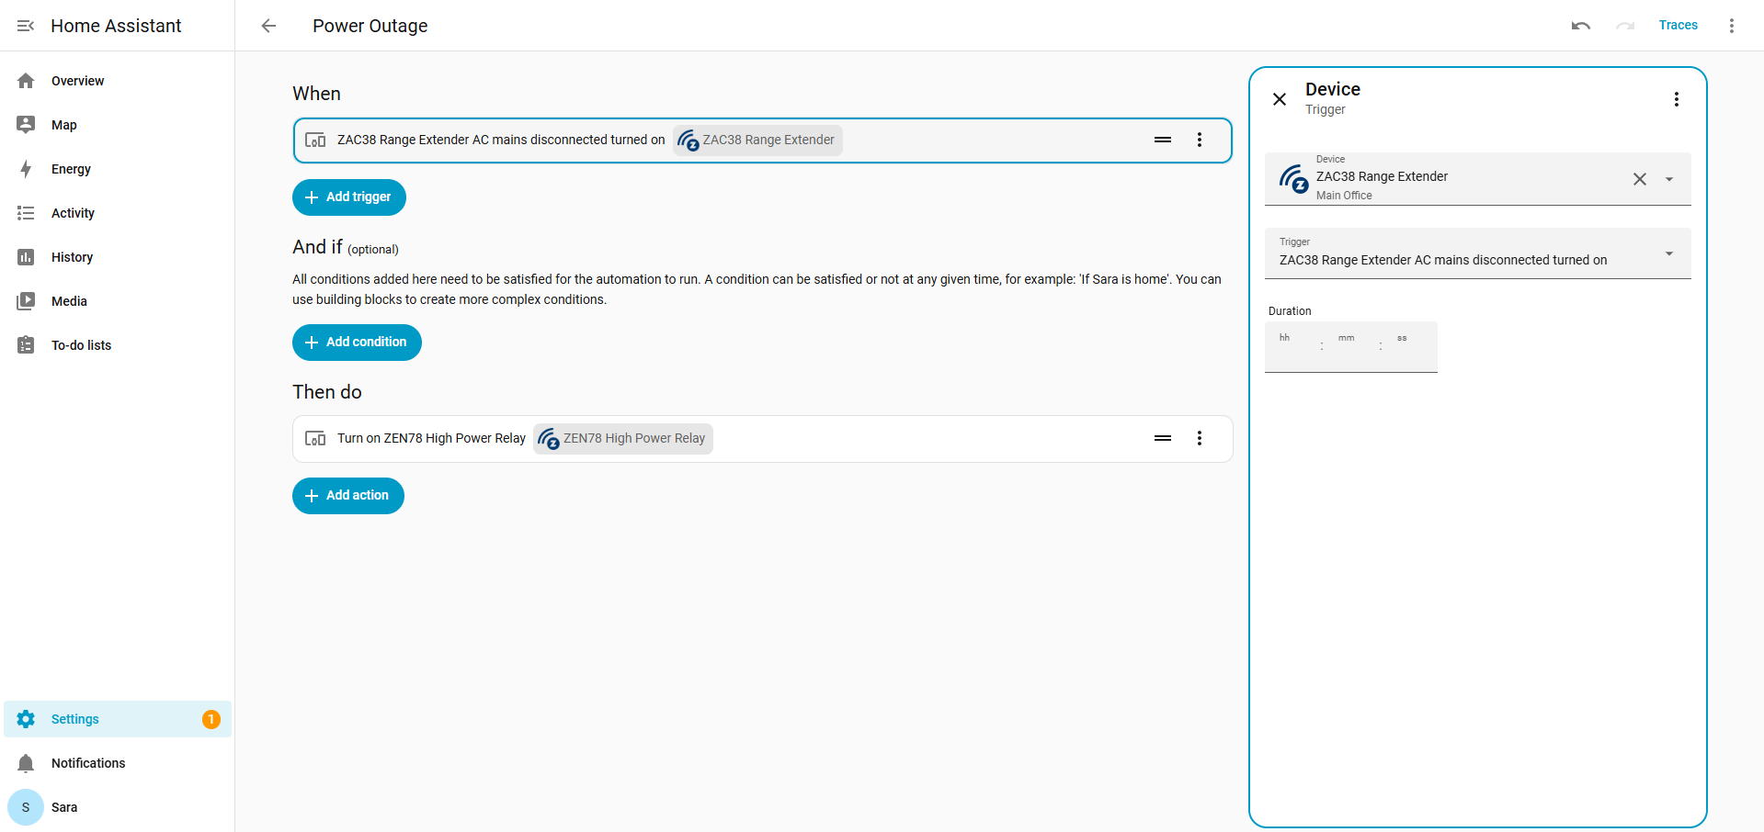Viewport: 1764px width, 832px height.
Task: Open the Activity list icon
Action: [26, 213]
